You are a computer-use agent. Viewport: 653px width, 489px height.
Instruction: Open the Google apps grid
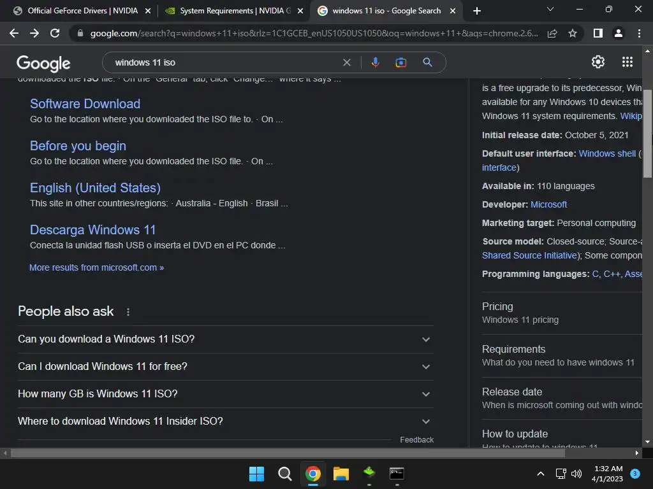627,62
